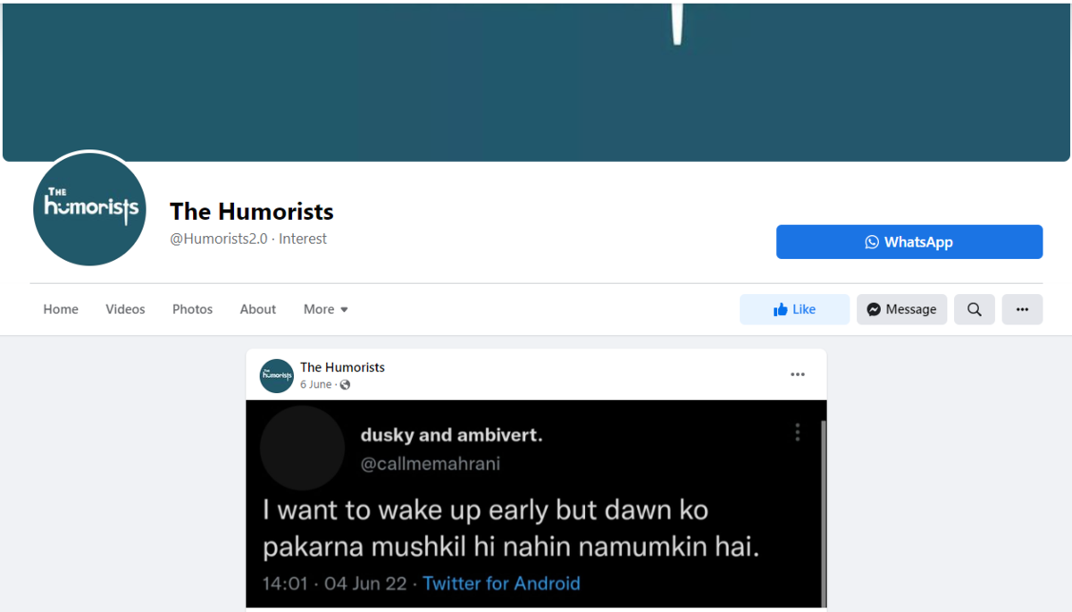Go to the Photos tab
Screen dimensions: 1072x612
(x=192, y=309)
